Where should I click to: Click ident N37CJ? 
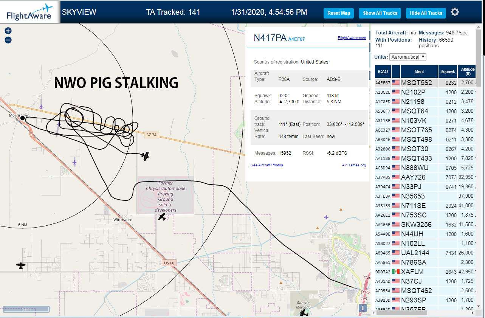(x=412, y=281)
